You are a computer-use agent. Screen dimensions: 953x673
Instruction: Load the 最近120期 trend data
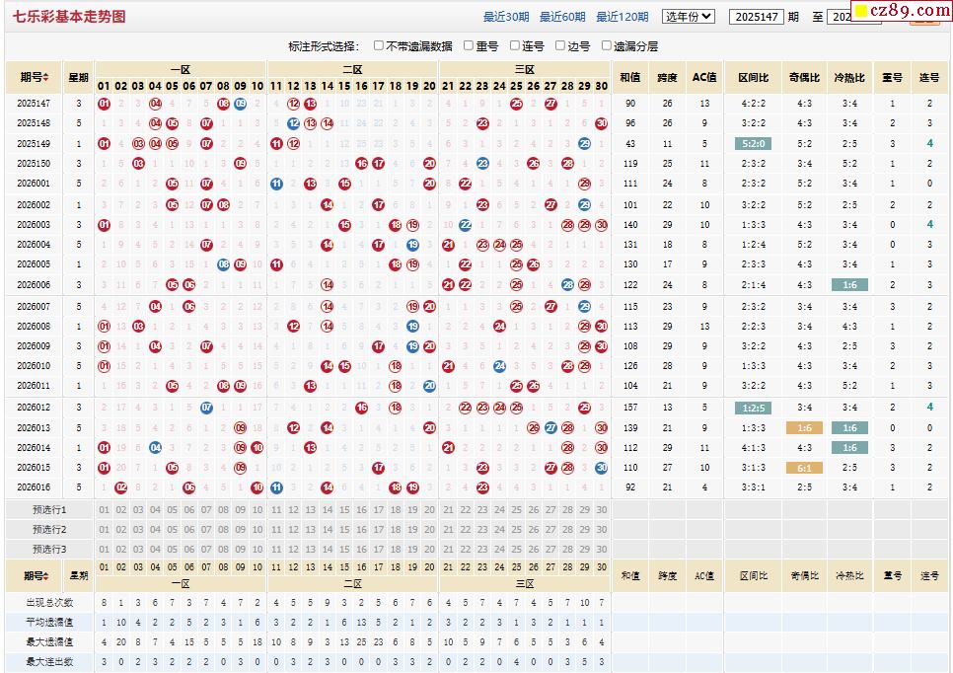tap(622, 17)
